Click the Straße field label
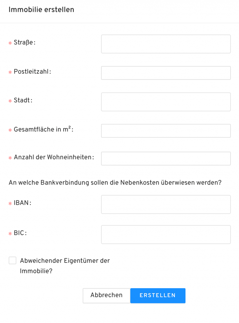 25,43
